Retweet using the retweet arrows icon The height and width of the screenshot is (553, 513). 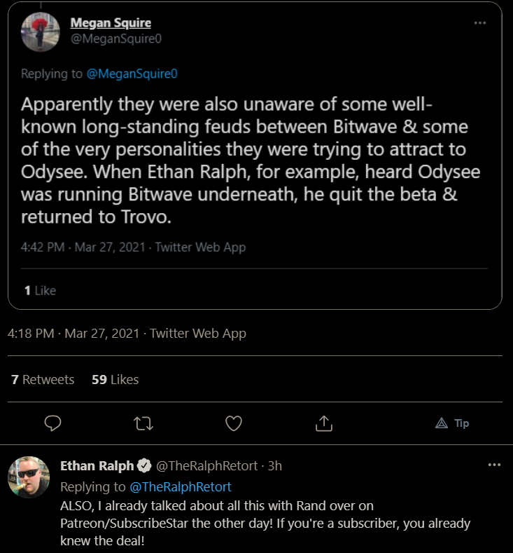[x=143, y=423]
